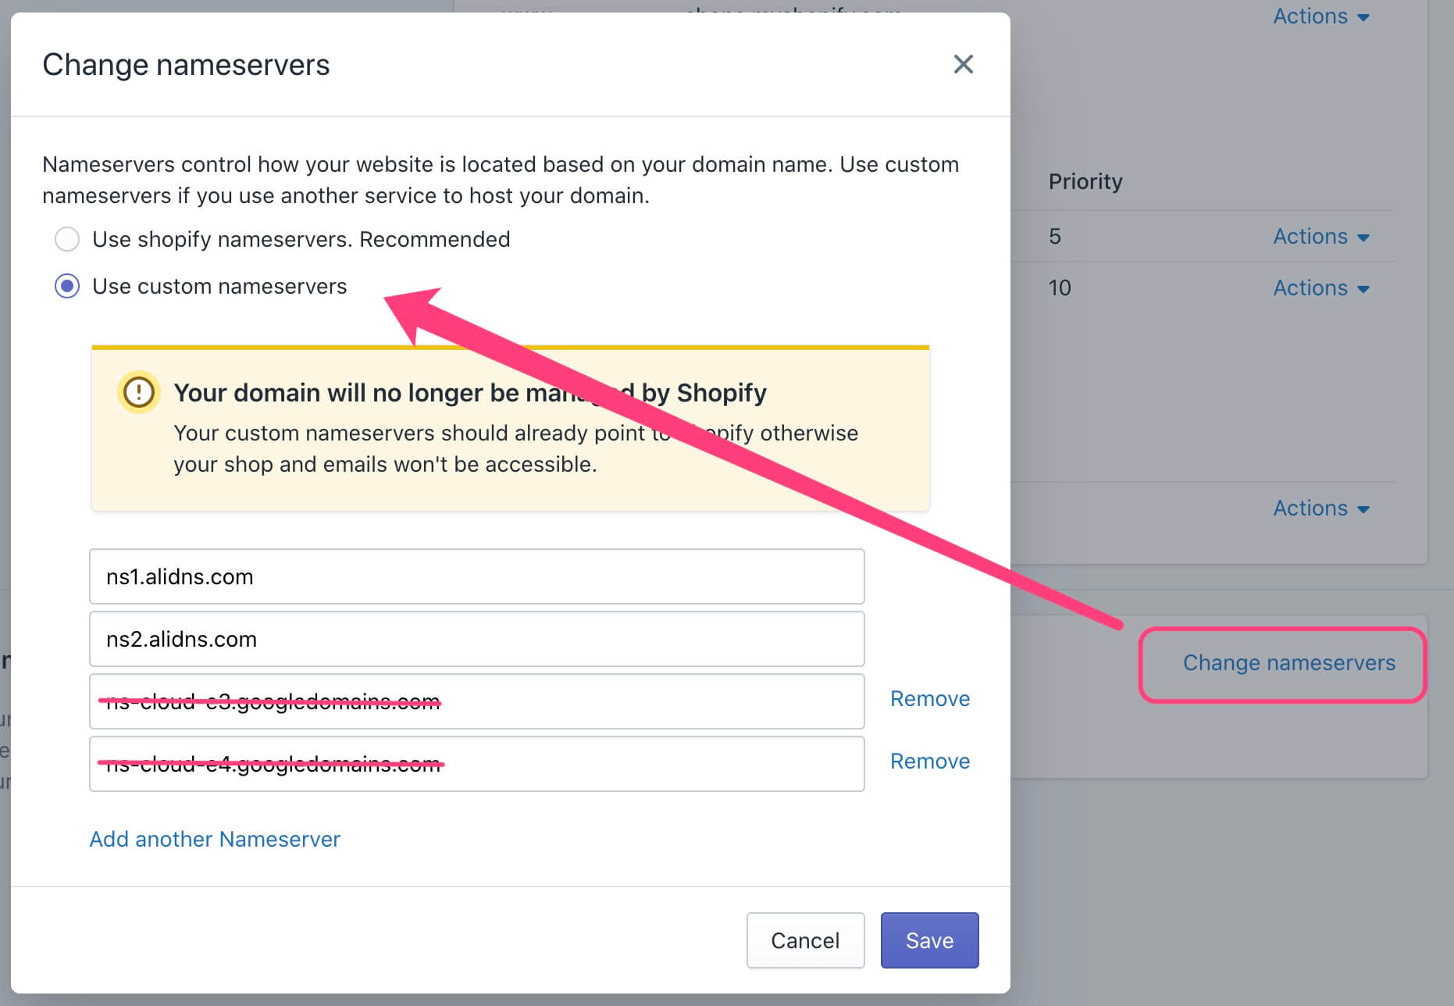Save the nameserver settings
This screenshot has width=1454, height=1006.
click(x=929, y=940)
